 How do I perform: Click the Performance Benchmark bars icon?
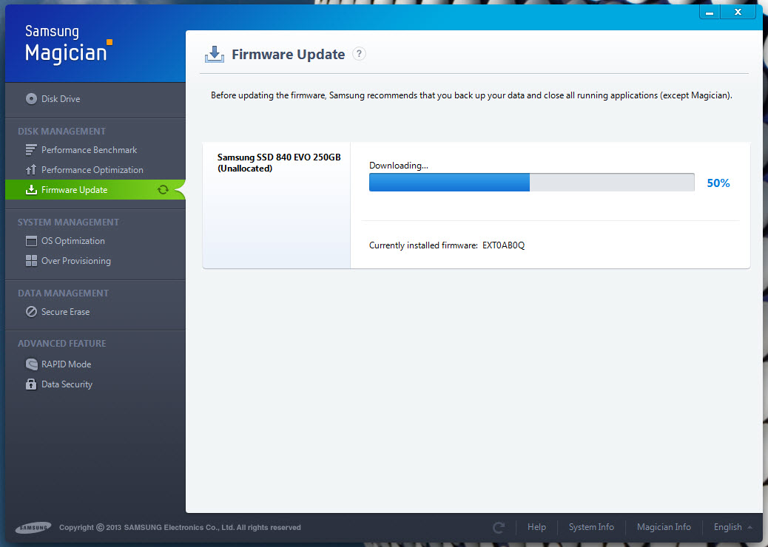click(x=31, y=150)
